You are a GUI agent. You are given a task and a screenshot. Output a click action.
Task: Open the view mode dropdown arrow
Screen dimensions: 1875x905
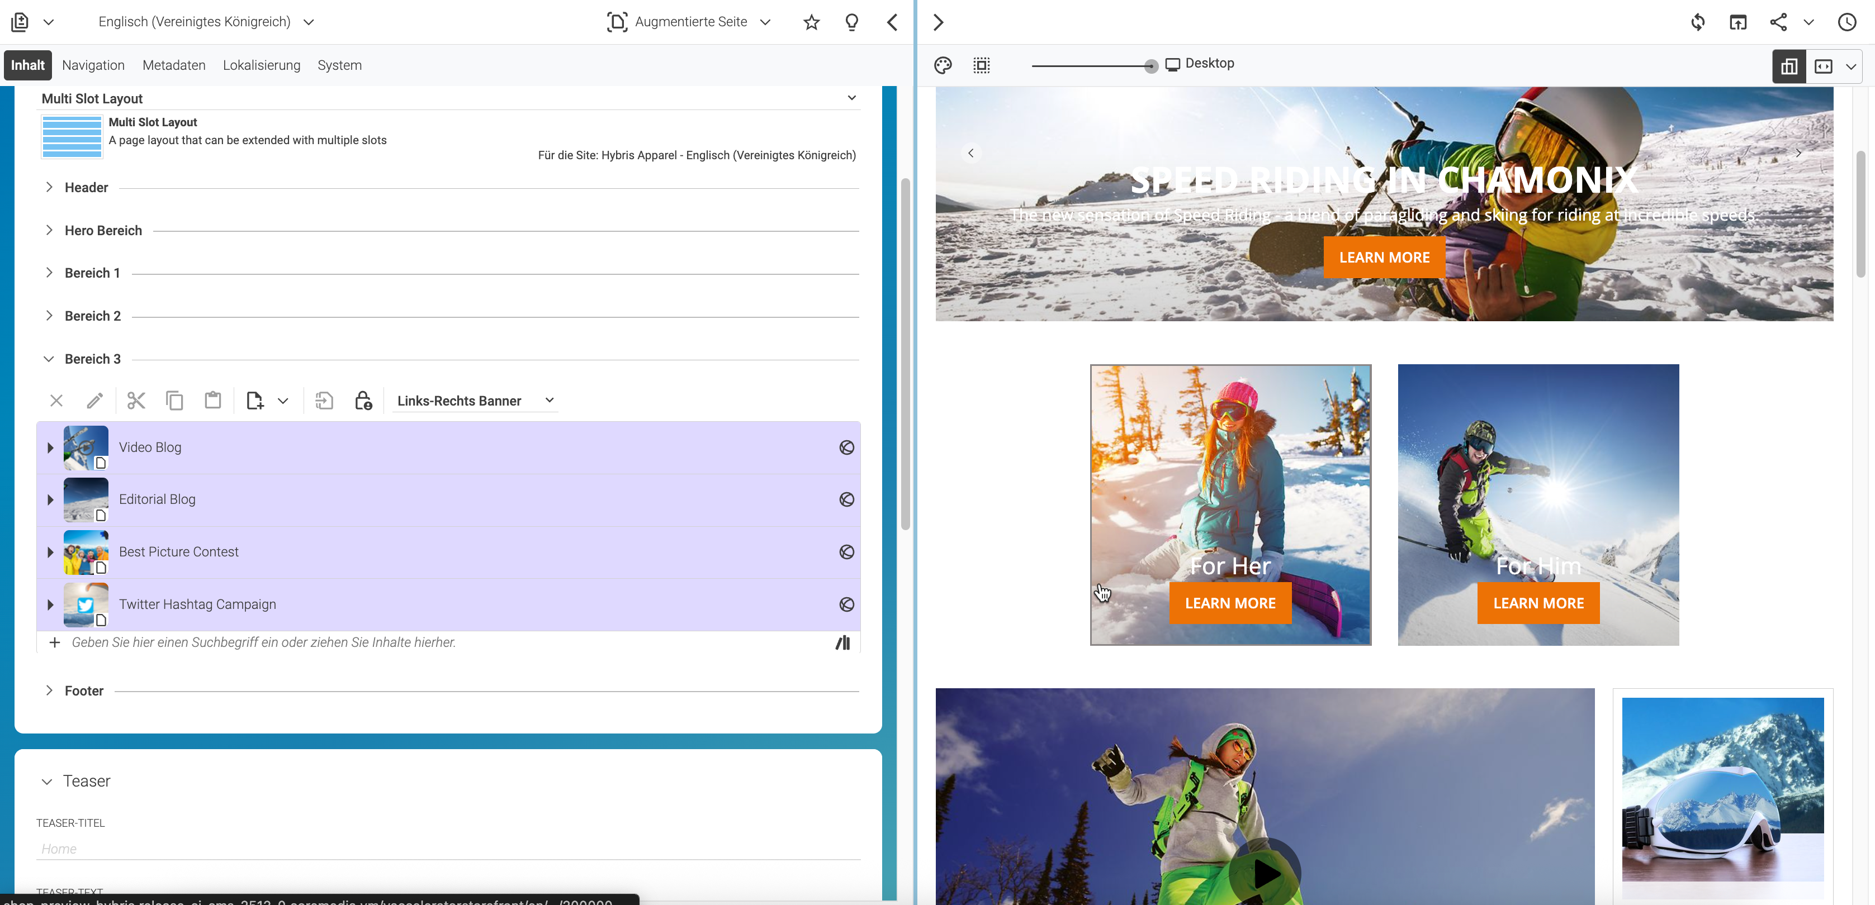click(x=1850, y=66)
